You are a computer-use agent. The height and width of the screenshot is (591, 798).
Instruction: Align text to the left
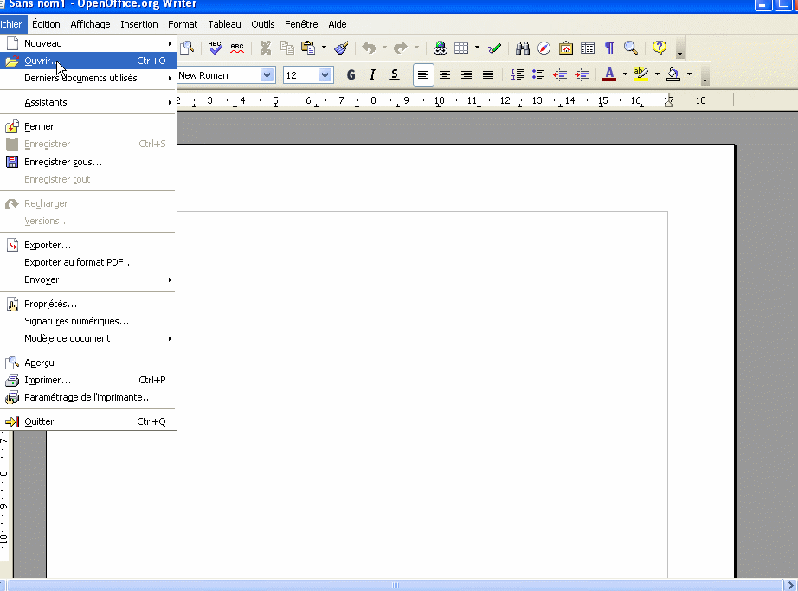(x=423, y=75)
